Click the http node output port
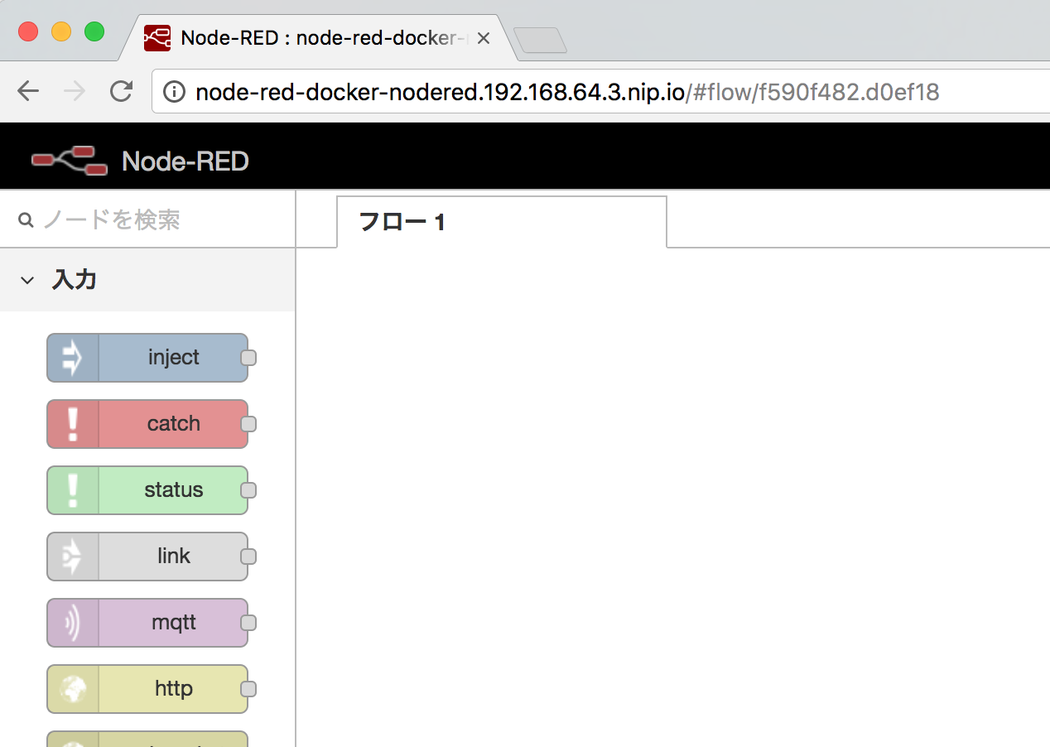1050x747 pixels. 248,689
